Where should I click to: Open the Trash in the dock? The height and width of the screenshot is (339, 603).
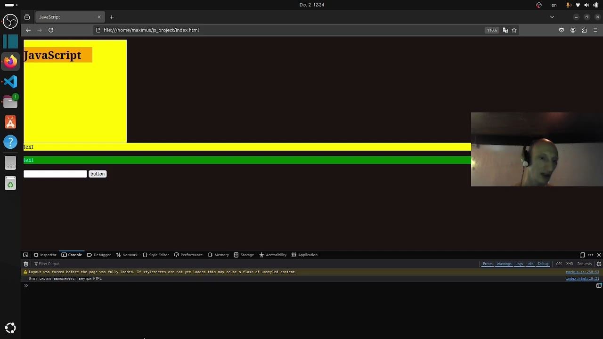pos(10,184)
